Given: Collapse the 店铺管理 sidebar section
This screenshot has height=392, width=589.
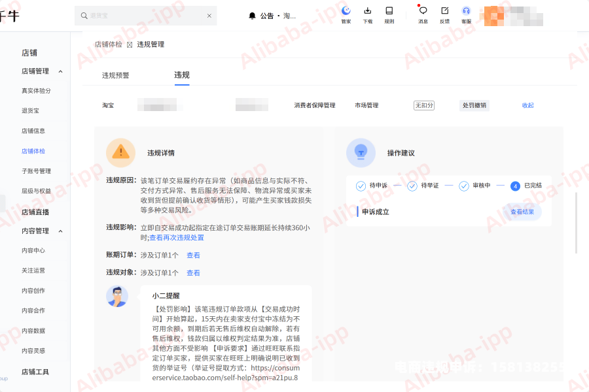Looking at the screenshot, I should pyautogui.click(x=61, y=71).
